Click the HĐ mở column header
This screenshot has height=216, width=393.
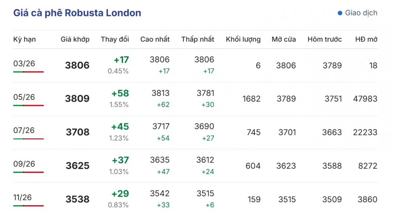pos(366,40)
